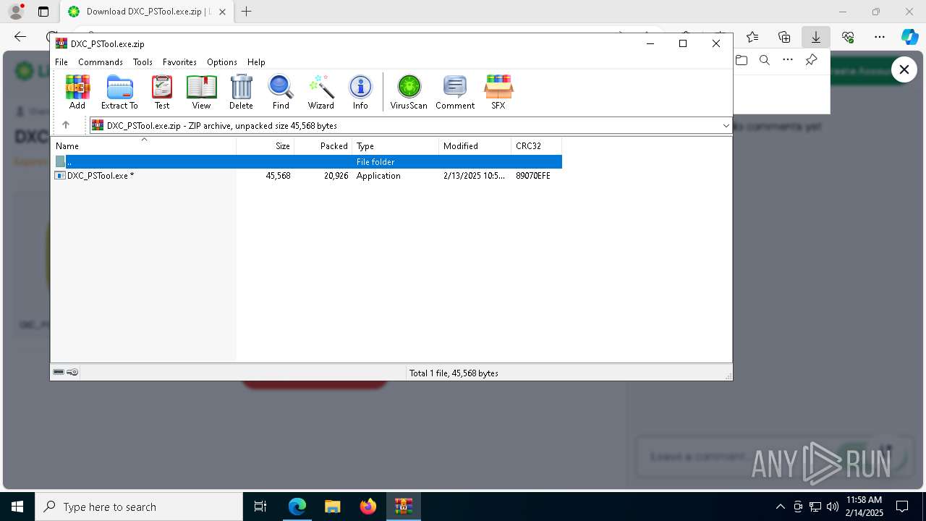Image resolution: width=926 pixels, height=521 pixels.
Task: Open Edge tab actions menu icon
Action: [43, 12]
